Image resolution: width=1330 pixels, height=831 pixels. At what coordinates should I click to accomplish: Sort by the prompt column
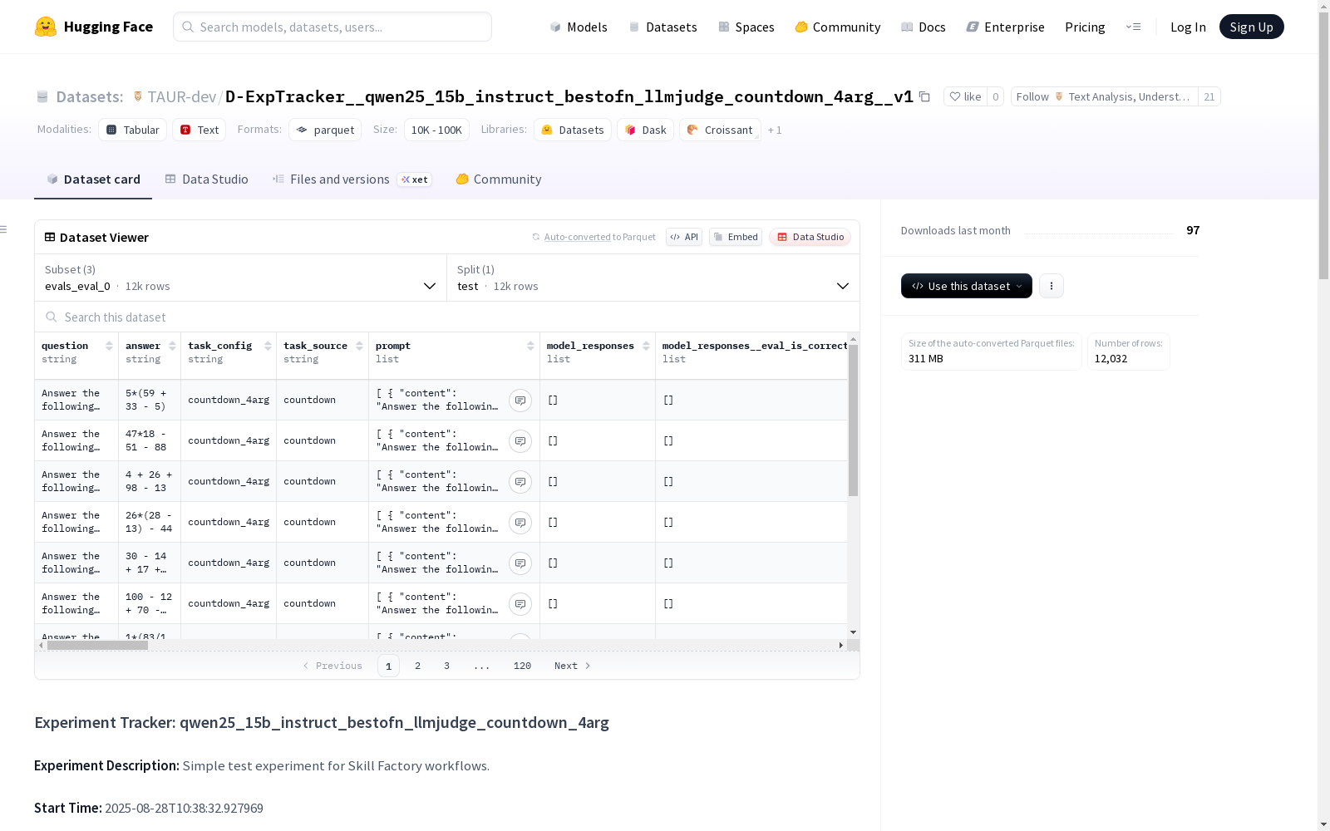(x=530, y=346)
